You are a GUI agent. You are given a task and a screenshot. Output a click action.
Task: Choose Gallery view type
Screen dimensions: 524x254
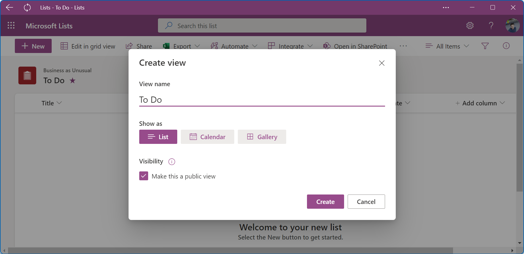click(x=262, y=137)
